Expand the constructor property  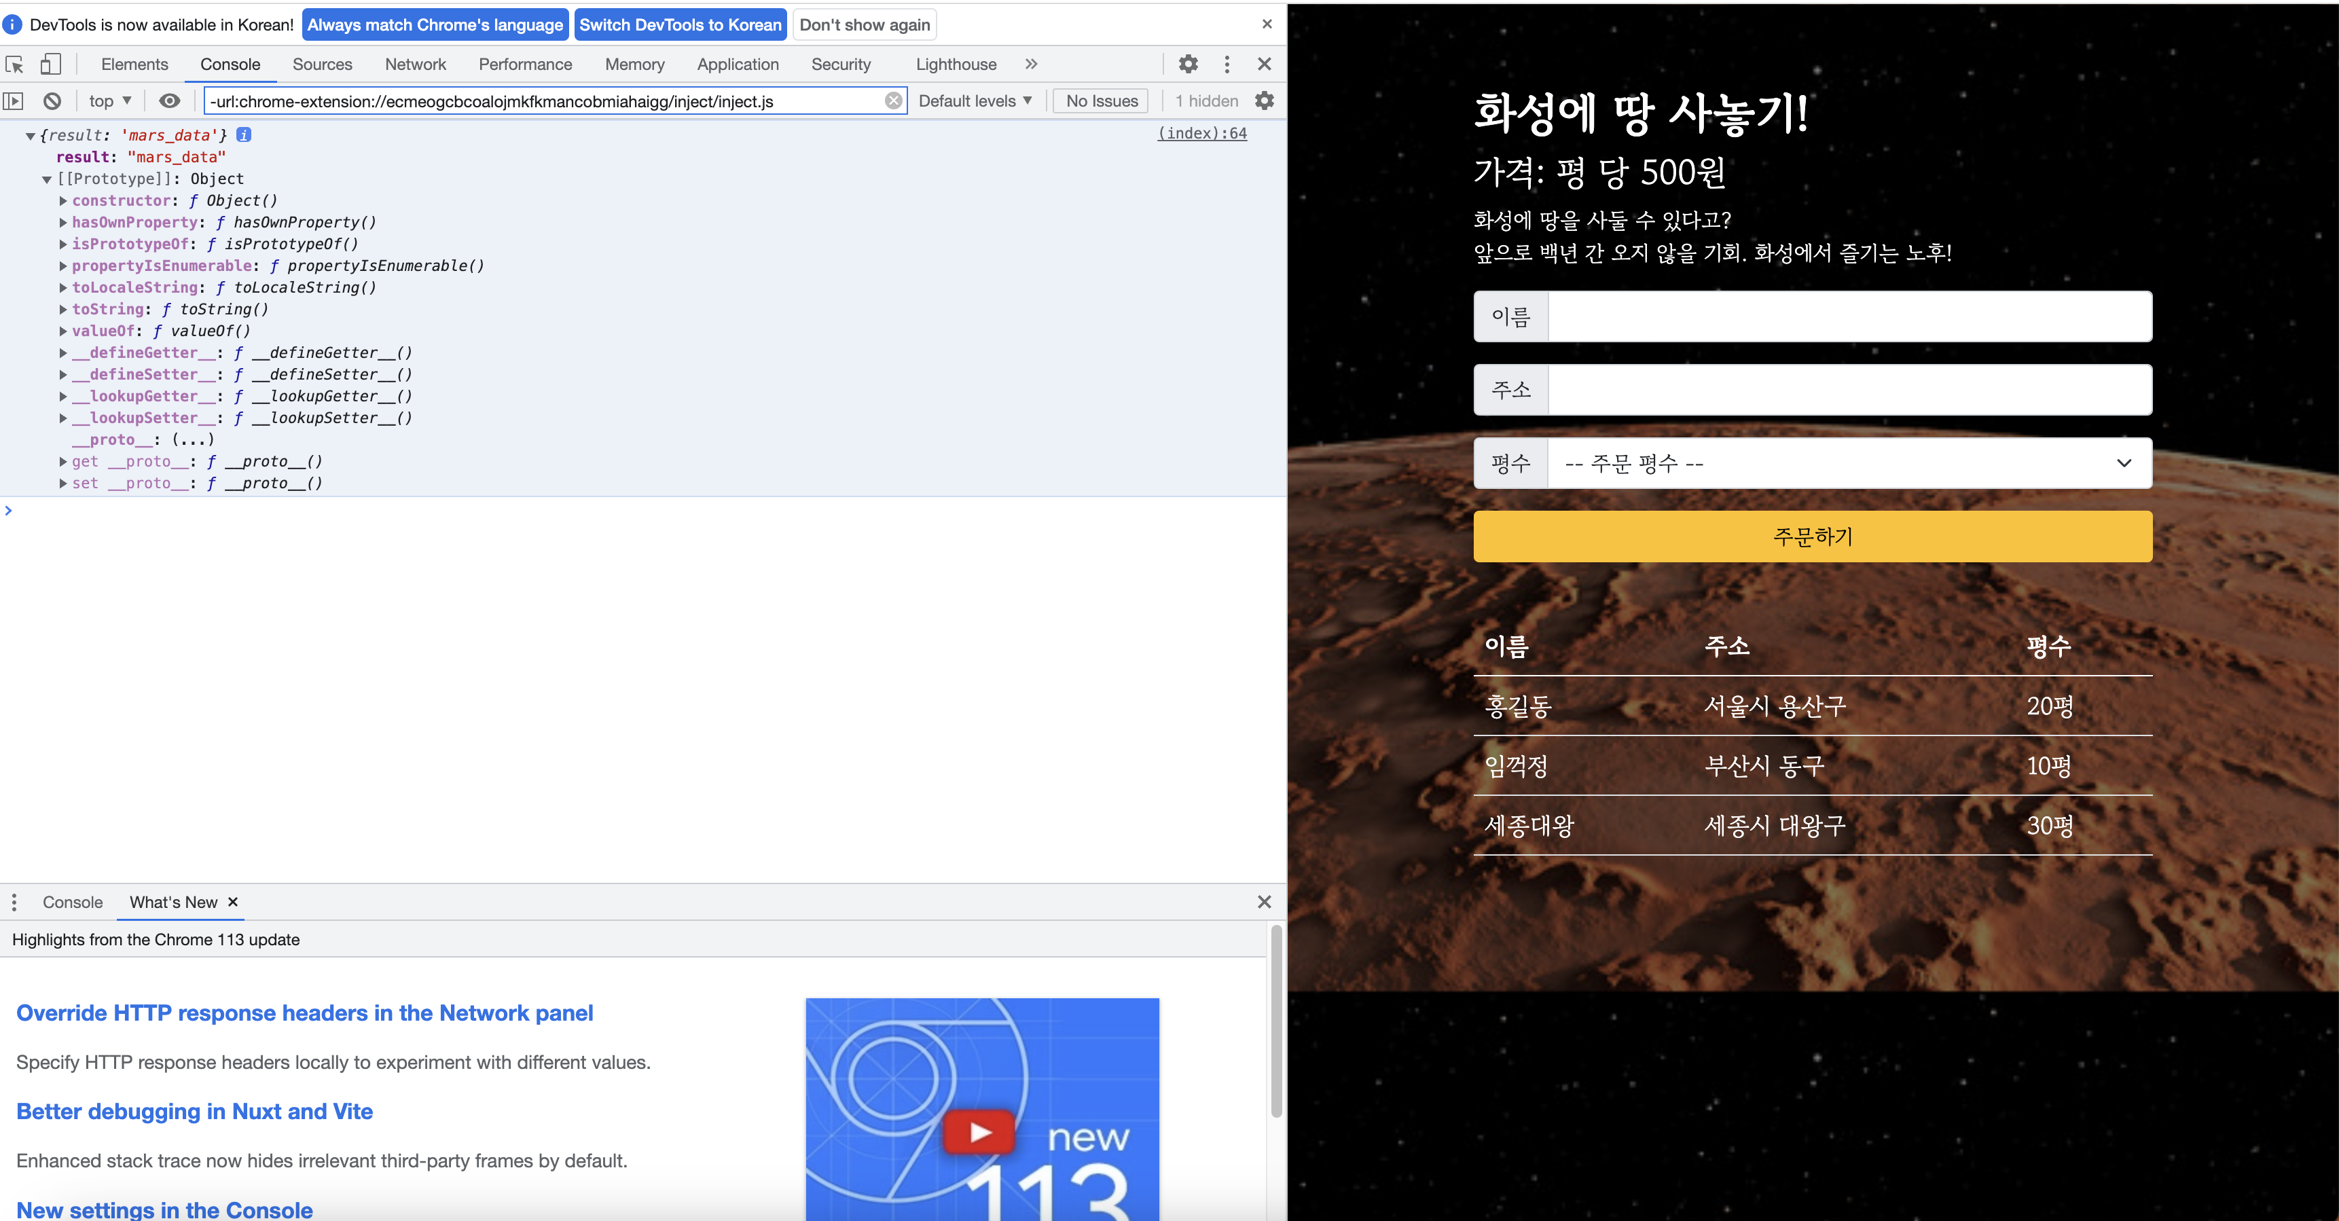[62, 200]
